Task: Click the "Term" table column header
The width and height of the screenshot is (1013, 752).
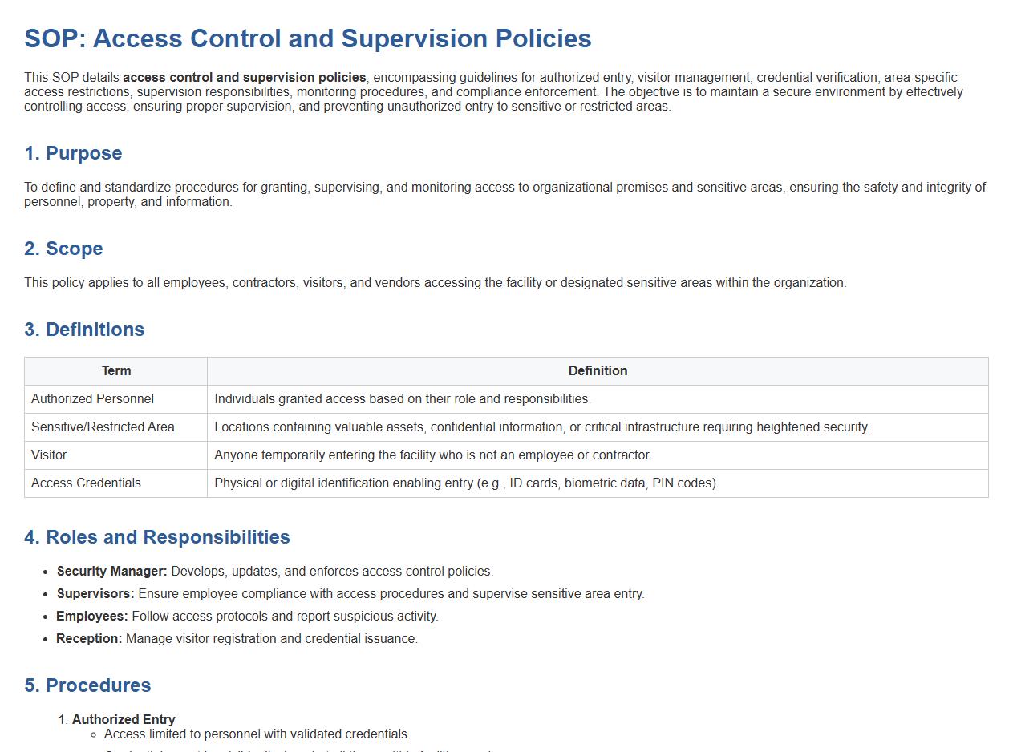Action: (x=116, y=371)
